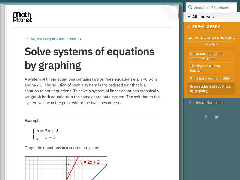
Task: Click the Facebook icon in the sidebar
Action: 206,117
